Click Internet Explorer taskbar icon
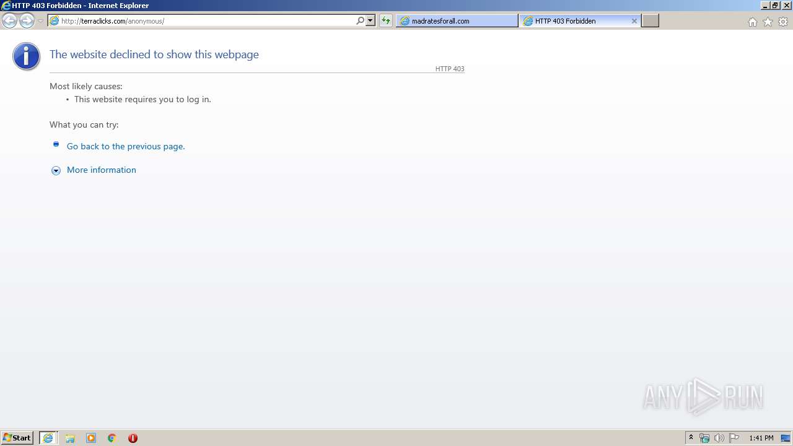 (x=48, y=438)
